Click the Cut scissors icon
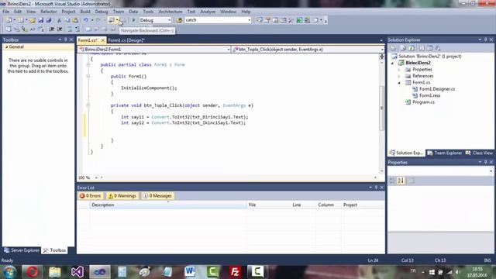 (59, 20)
